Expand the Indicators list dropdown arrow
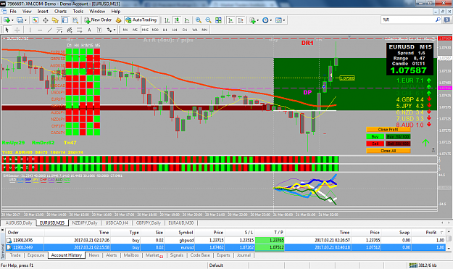The width and height of the screenshot is (453, 269). pos(258,20)
